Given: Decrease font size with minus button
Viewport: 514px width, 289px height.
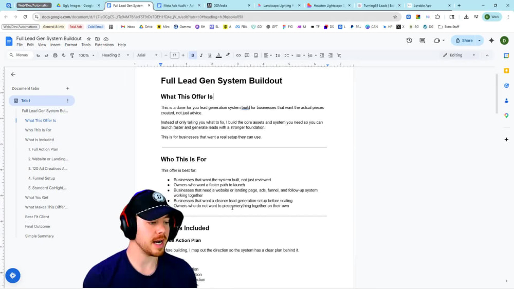Looking at the screenshot, I should coord(166,55).
